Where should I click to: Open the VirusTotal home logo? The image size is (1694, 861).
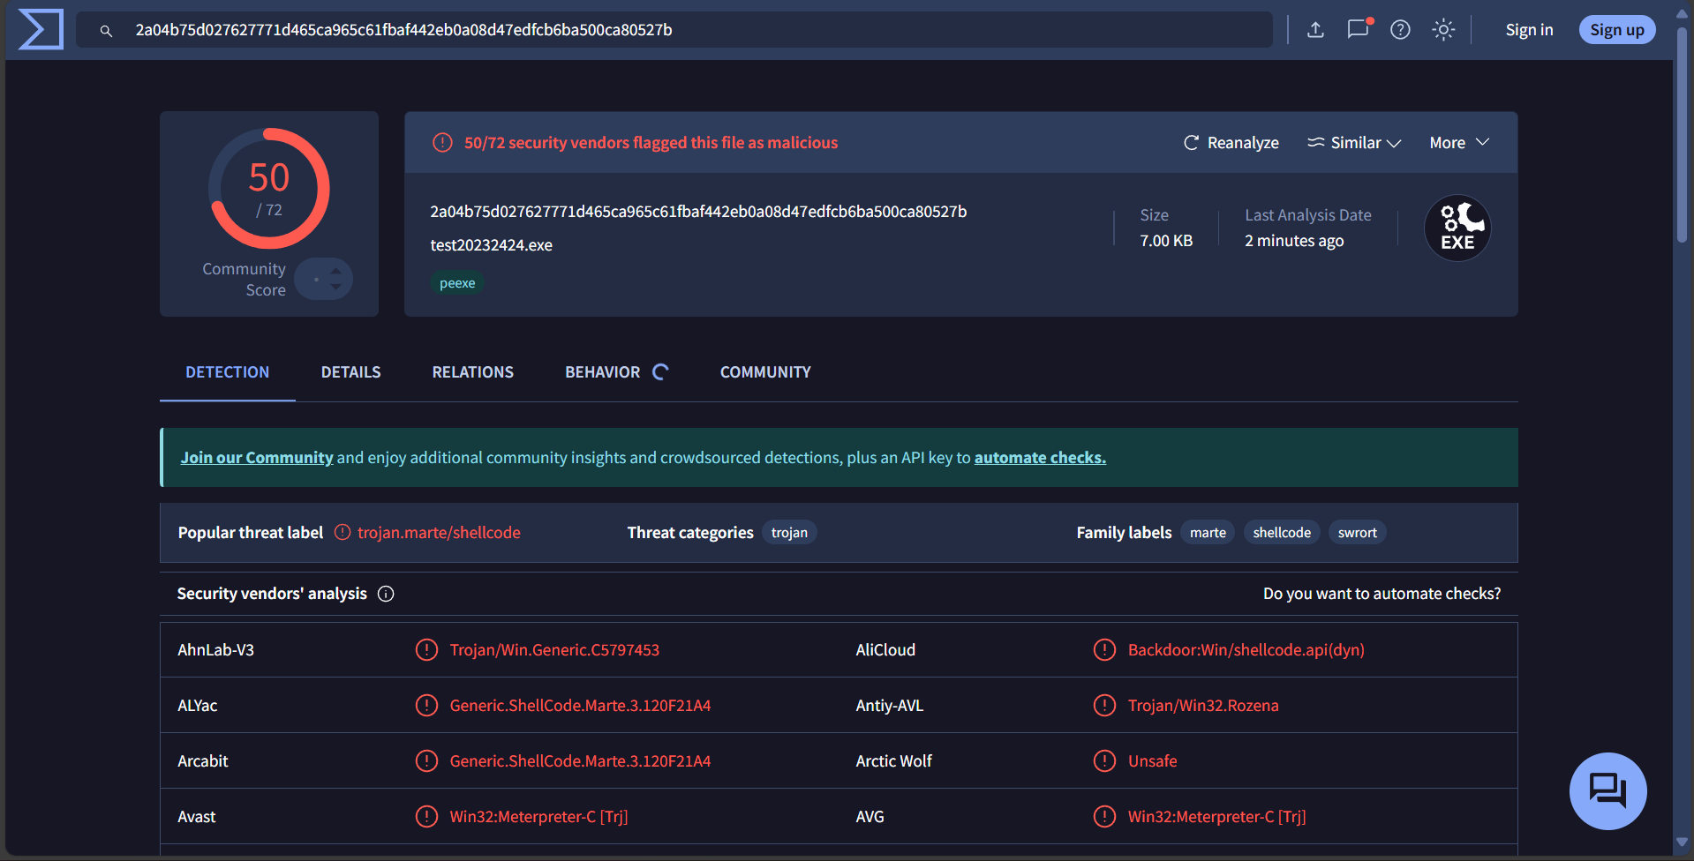tap(41, 29)
